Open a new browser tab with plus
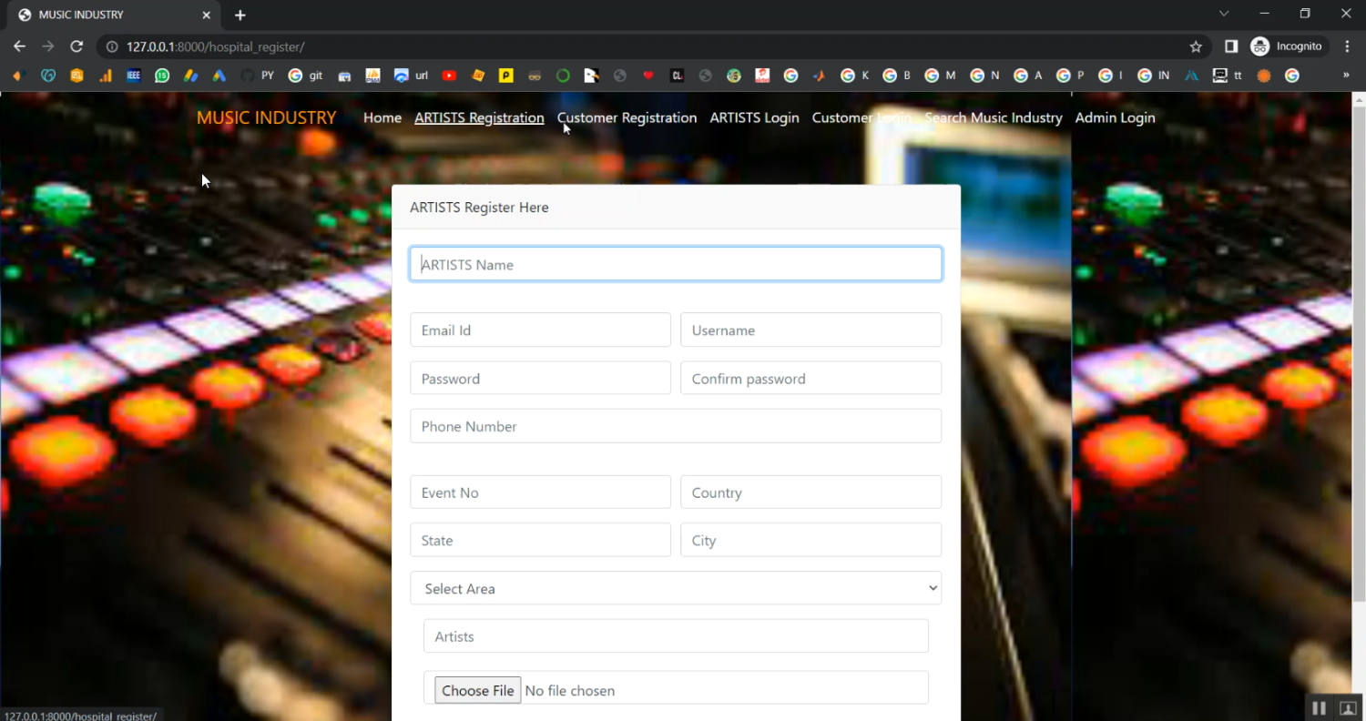 click(240, 15)
